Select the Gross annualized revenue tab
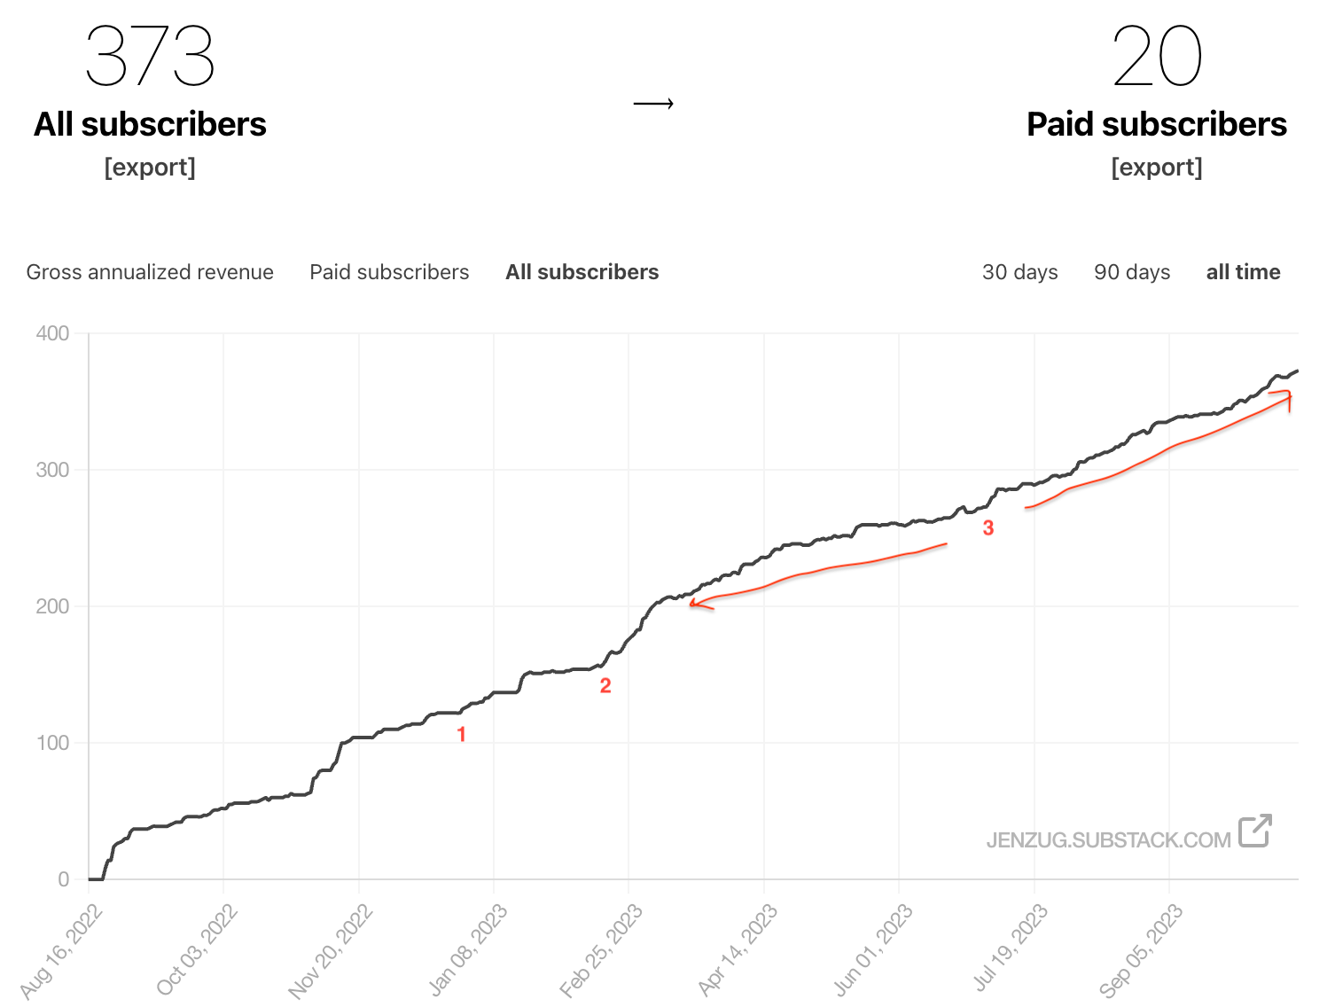 tap(150, 272)
